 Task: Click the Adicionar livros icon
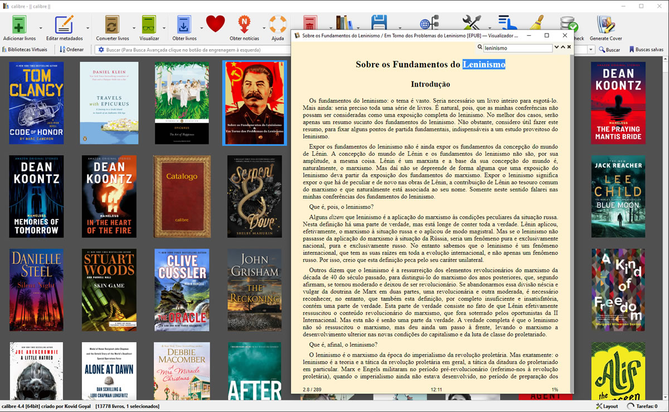20,25
